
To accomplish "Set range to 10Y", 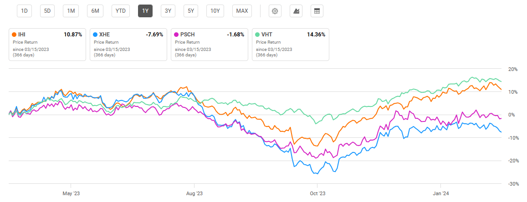I will tap(215, 11).
